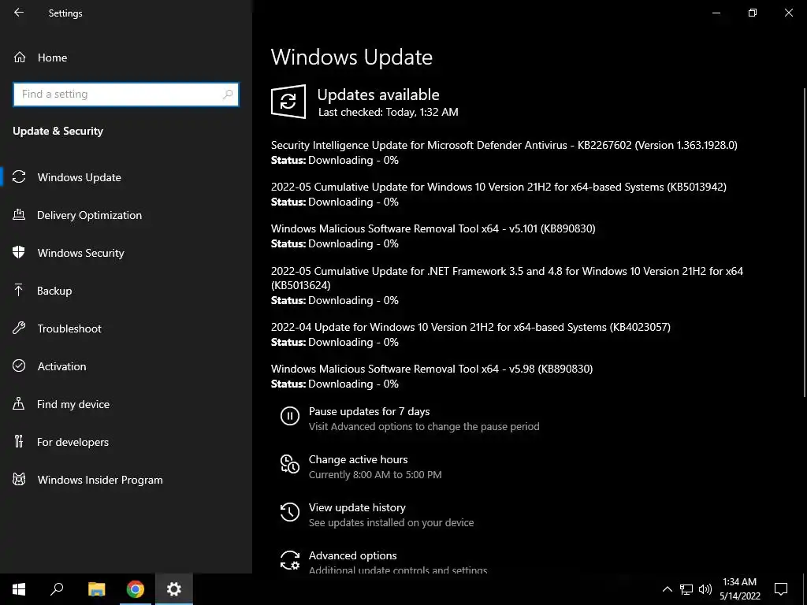Click Malicious Software Removal Tool v5.101 entry
Screen dimensions: 807x605
click(x=433, y=236)
